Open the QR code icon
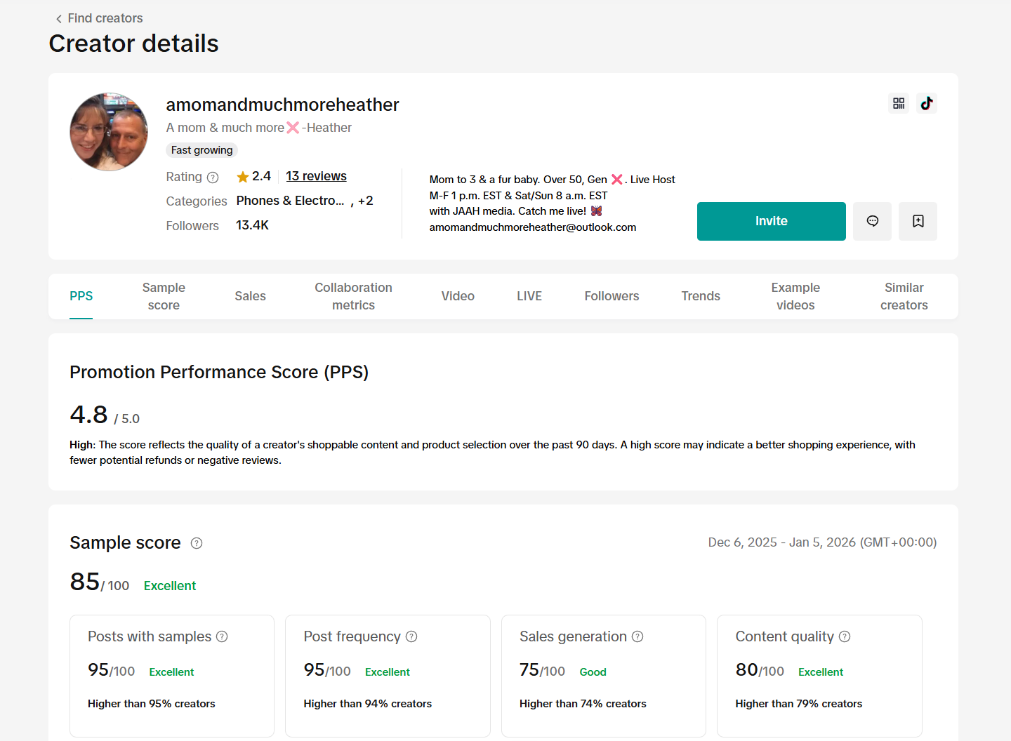1011x741 pixels. (x=899, y=103)
